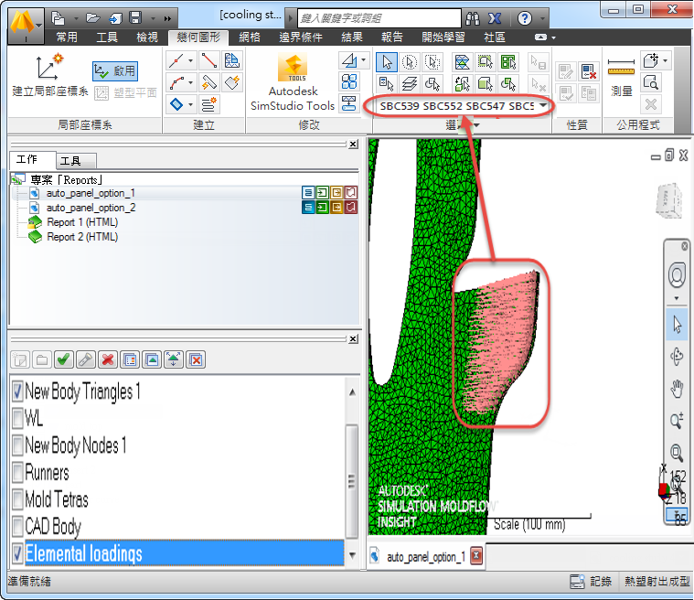Click the red X delete layer icon
This screenshot has height=600, width=694.
pos(108,359)
